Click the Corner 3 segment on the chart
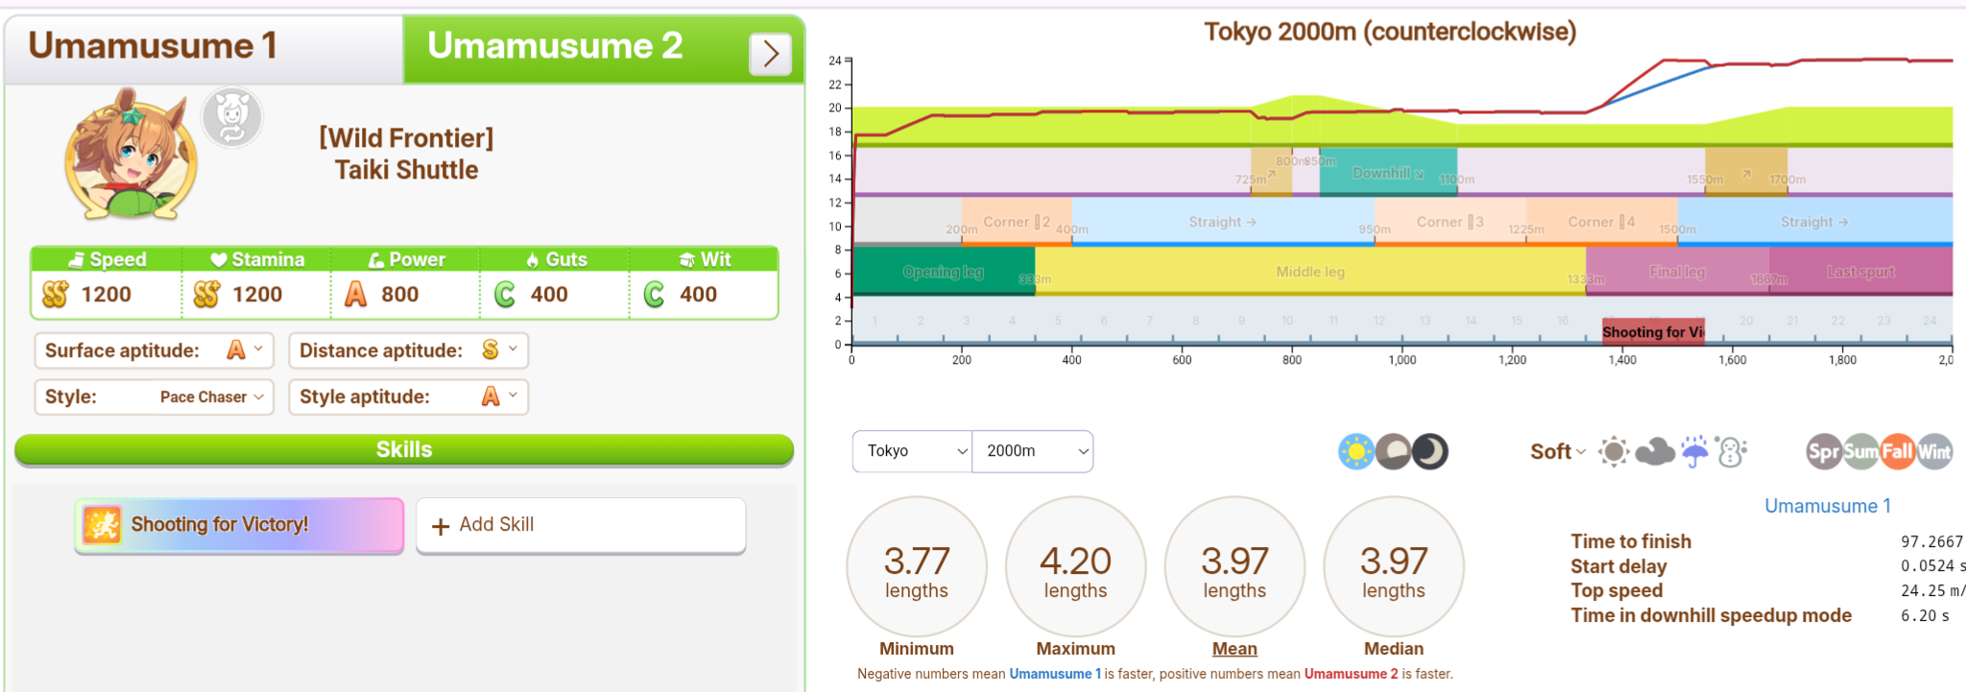 [x=1451, y=222]
